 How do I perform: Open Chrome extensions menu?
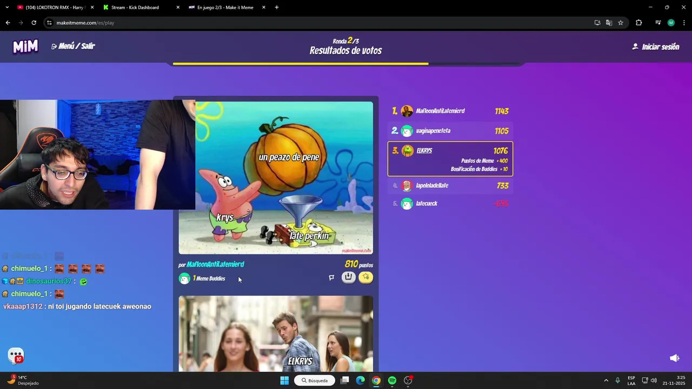[639, 23]
